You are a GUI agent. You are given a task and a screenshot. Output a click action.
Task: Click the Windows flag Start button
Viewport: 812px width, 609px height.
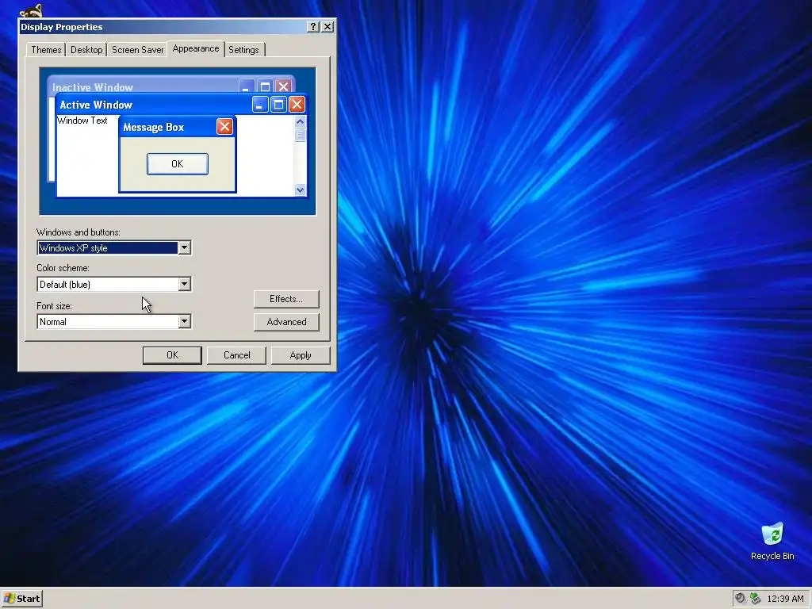click(x=21, y=599)
